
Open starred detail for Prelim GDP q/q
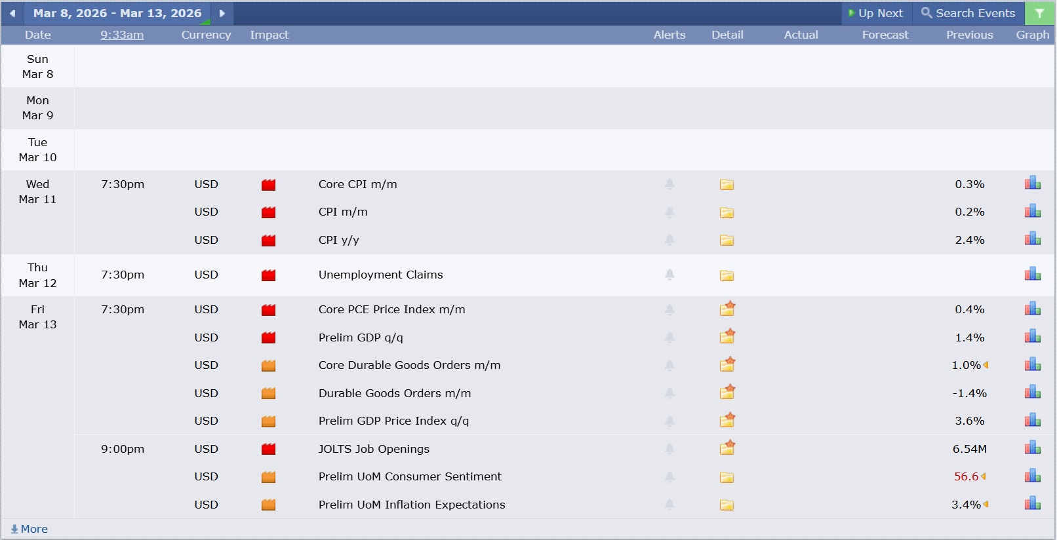pyautogui.click(x=727, y=337)
